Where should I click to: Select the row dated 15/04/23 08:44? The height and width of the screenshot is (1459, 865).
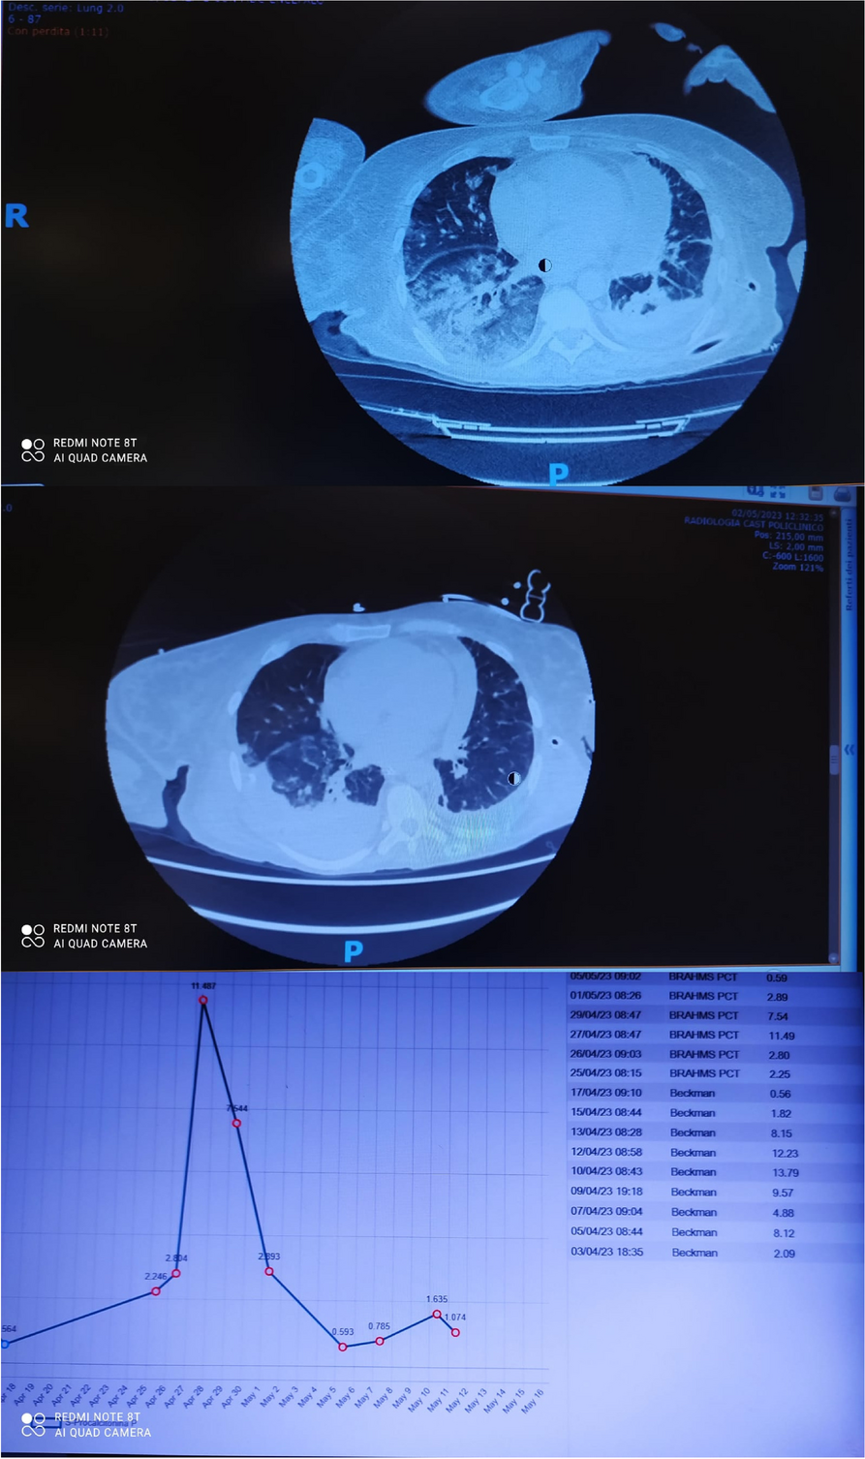click(714, 1113)
